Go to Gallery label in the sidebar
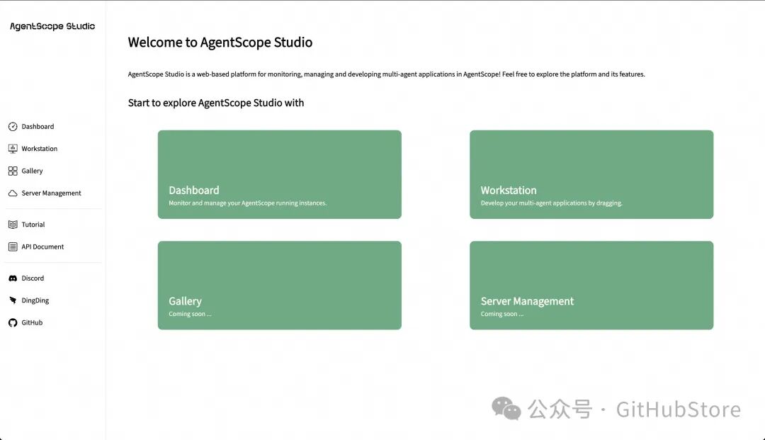The image size is (765, 440). [x=32, y=171]
